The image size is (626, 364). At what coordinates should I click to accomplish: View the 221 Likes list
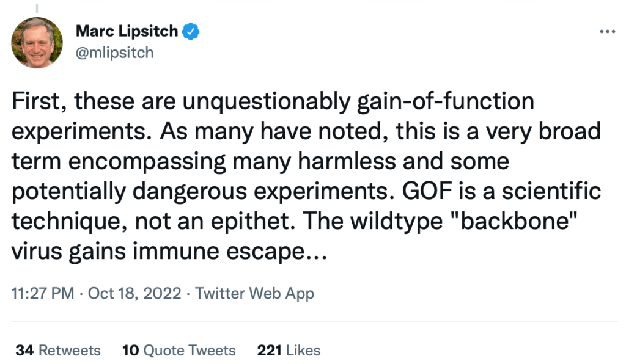[x=289, y=351]
